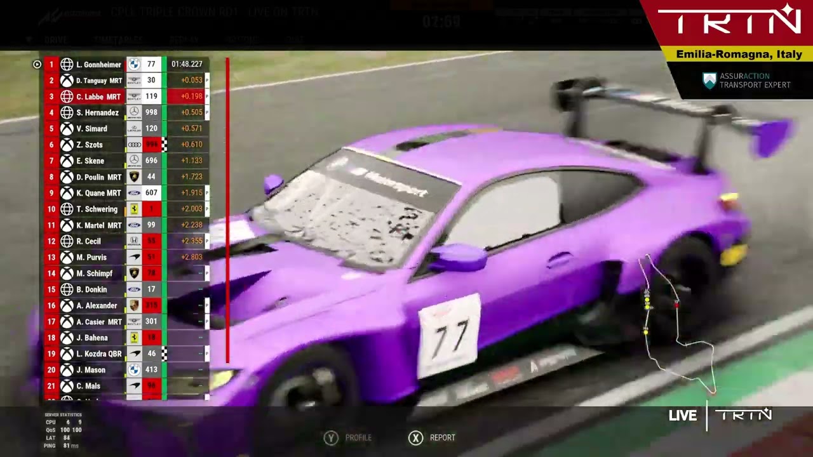Select driver T. Schwering in standings
This screenshot has height=457, width=813.
[97, 209]
